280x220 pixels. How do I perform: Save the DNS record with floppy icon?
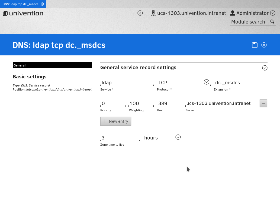tap(255, 45)
